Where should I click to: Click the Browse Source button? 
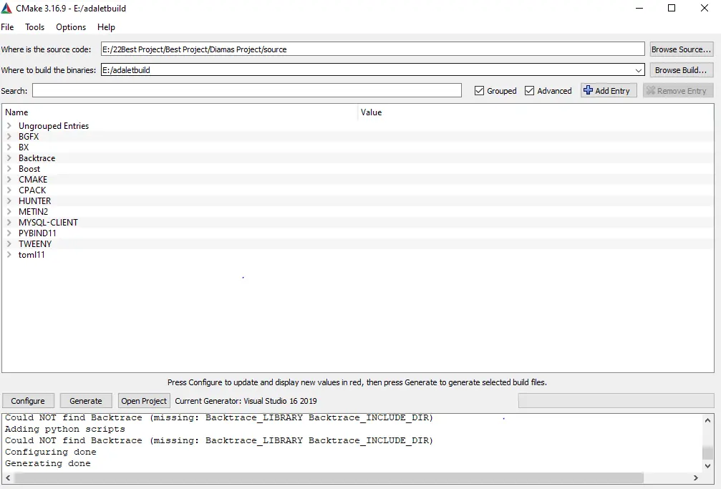[x=682, y=49]
